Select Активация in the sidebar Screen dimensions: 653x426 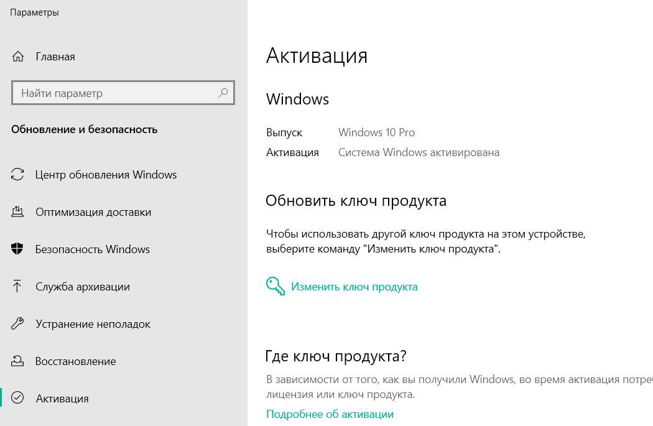pos(62,399)
